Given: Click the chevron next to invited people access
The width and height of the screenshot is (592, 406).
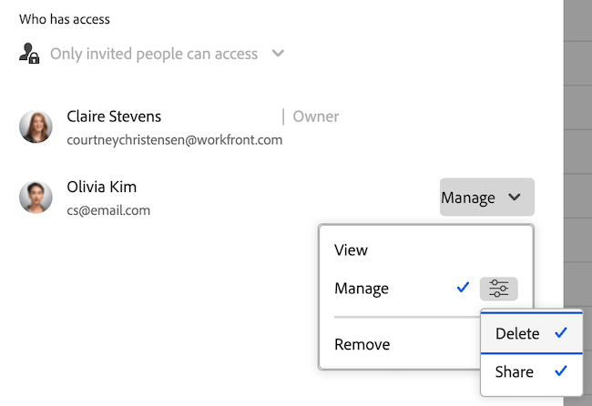Looking at the screenshot, I should coord(279,54).
